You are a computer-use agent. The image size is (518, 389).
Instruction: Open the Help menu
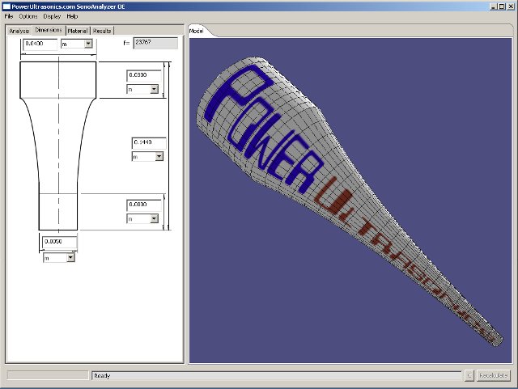pos(72,16)
